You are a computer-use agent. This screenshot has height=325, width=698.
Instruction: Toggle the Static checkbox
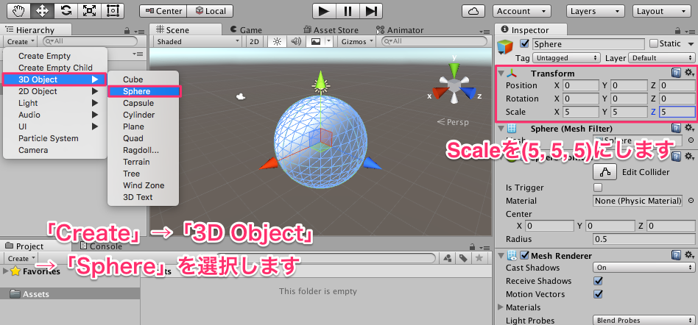pos(654,43)
